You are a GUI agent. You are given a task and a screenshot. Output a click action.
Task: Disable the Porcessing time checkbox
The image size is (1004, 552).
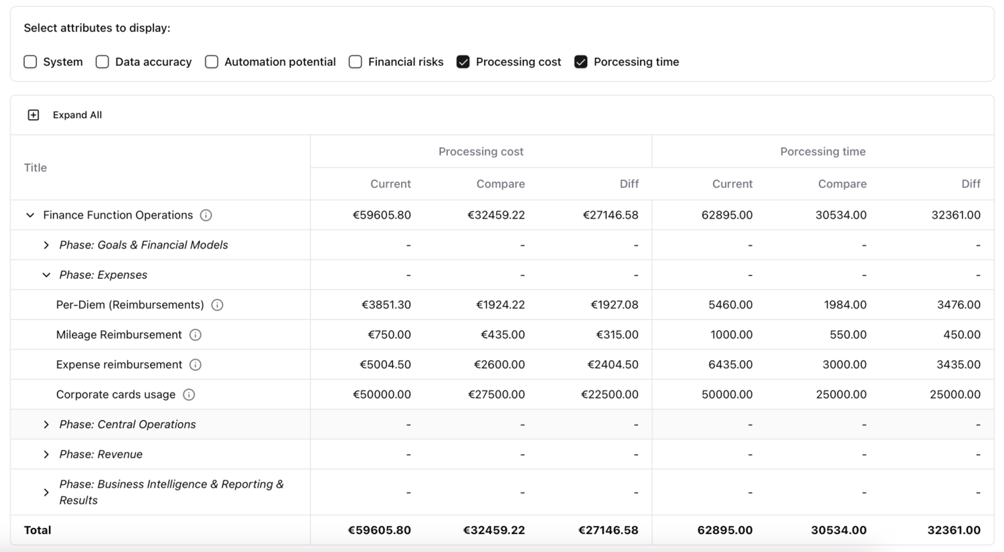(581, 62)
